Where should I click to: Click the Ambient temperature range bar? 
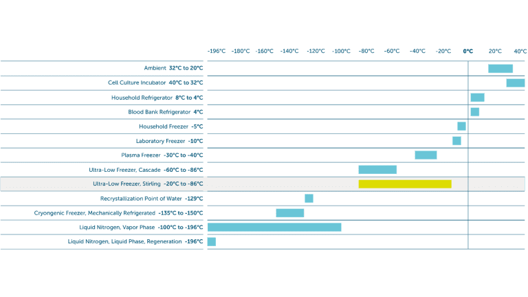coord(500,68)
